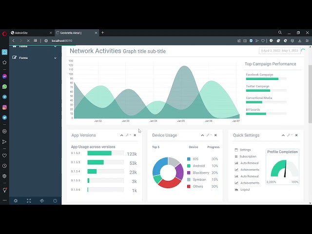Collapse the Quick Settings panel

283,135
